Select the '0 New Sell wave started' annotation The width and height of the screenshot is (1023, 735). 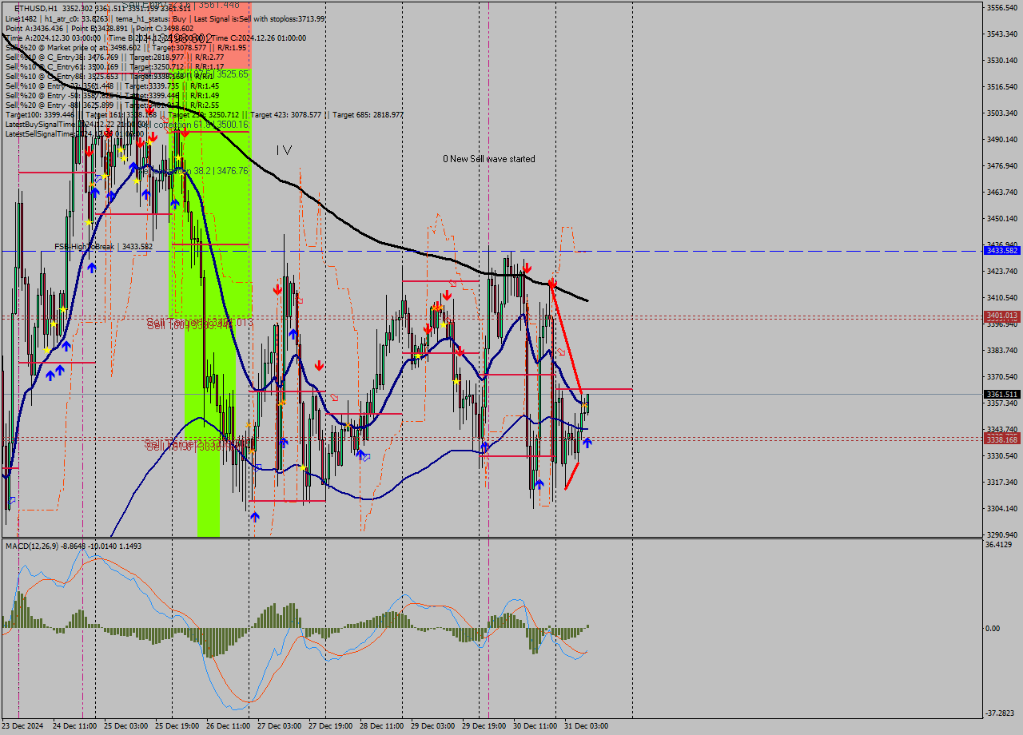(489, 159)
